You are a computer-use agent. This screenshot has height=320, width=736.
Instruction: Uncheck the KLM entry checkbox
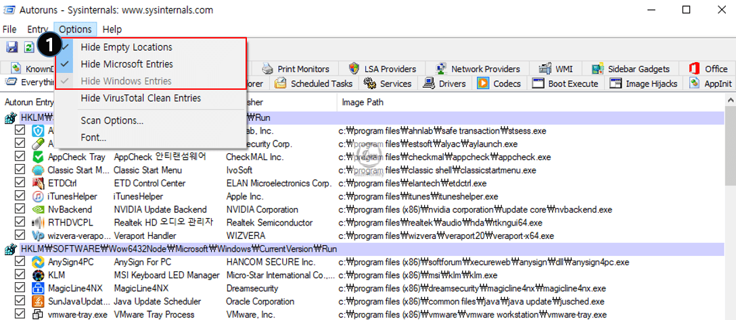pos(20,275)
